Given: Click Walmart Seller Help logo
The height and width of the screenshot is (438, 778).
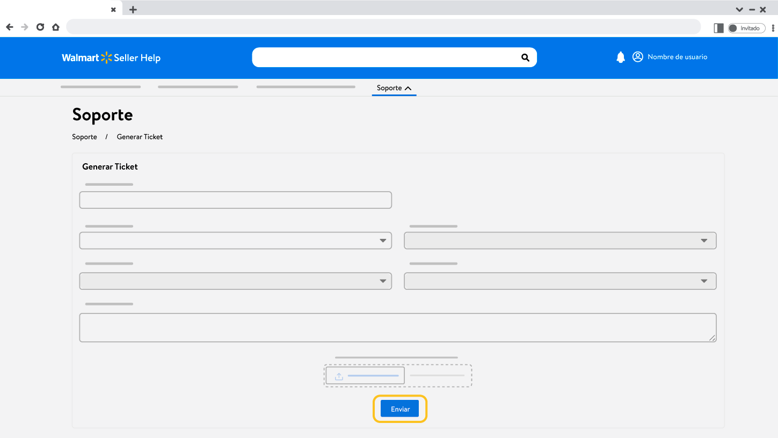Looking at the screenshot, I should (111, 58).
